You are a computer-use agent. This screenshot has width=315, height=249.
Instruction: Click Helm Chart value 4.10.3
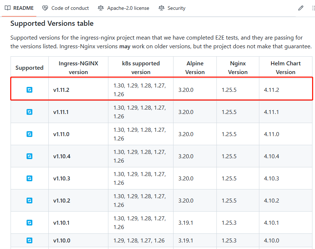pos(271,179)
